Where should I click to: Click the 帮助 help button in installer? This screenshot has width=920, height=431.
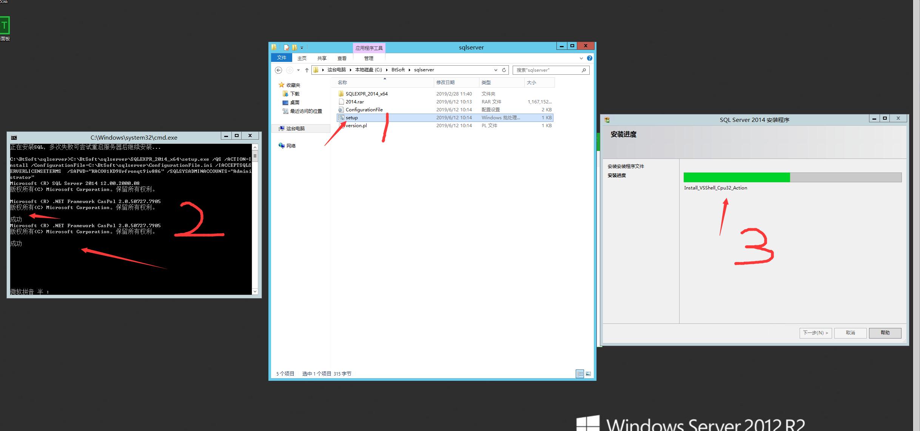click(x=886, y=332)
